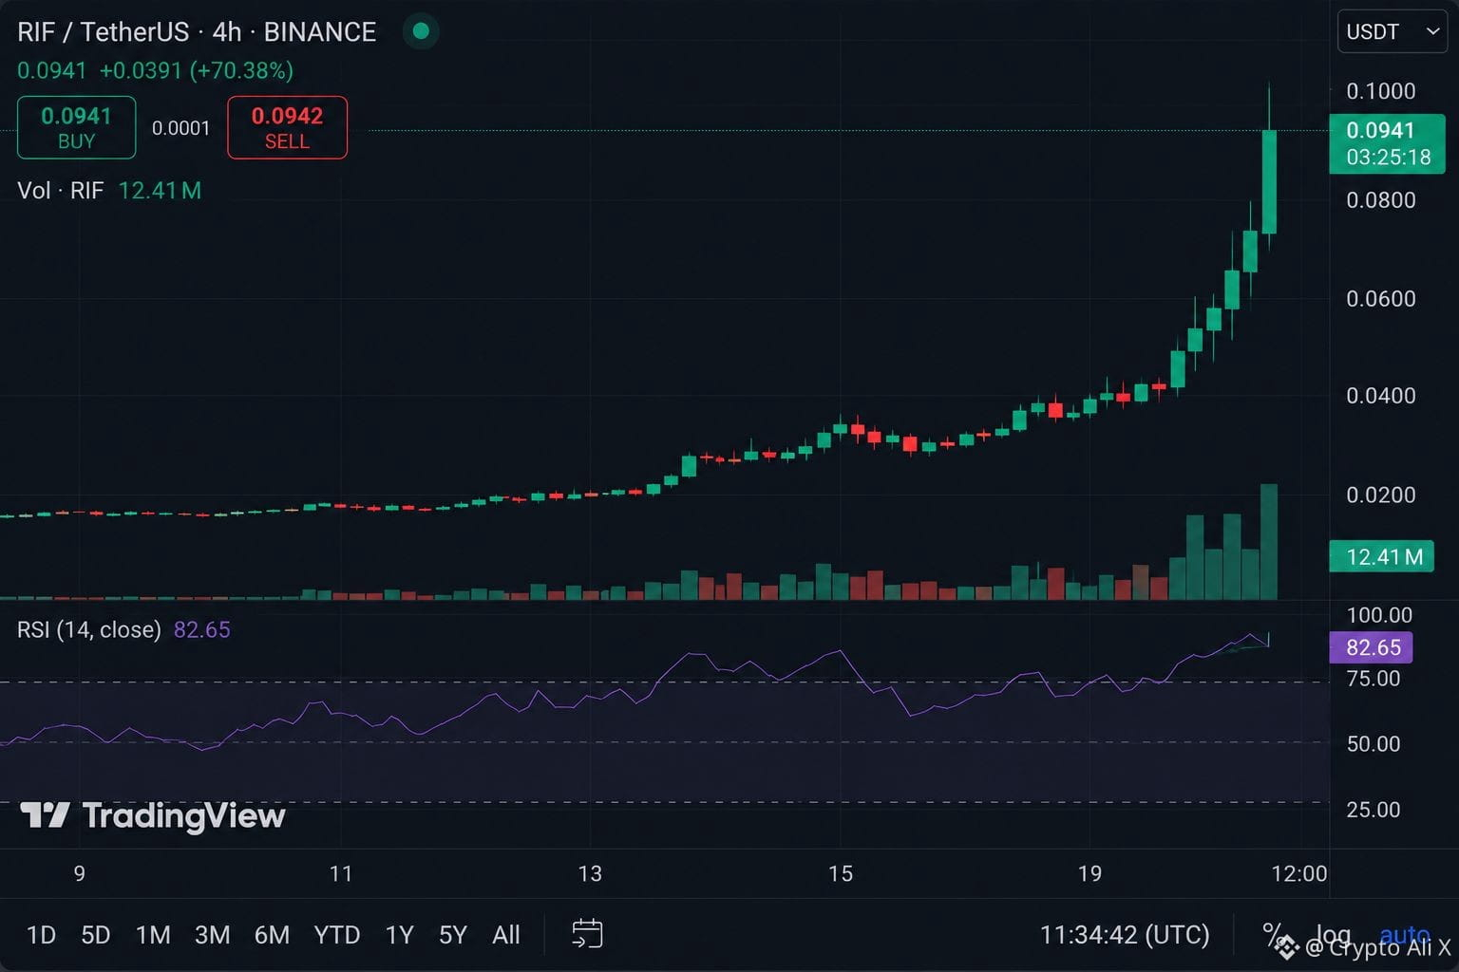Screen dimensions: 1459x972
Task: Select the 1D time range
Action: (41, 935)
